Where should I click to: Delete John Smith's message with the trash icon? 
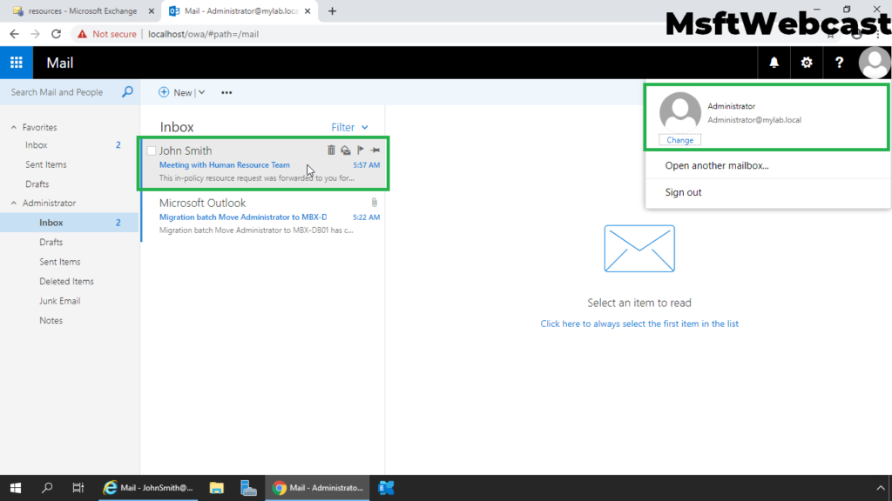pos(331,150)
